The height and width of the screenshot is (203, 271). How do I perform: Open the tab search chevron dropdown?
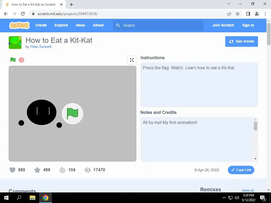228,4
